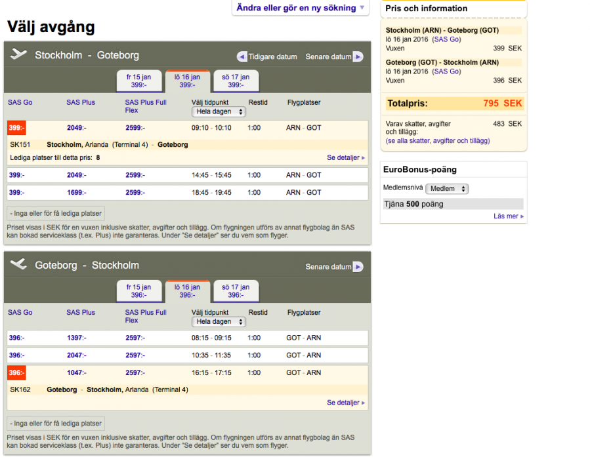Open the 'Ändra eller gör en ny sökning' dropdown
Viewport: 590px width, 459px height.
pyautogui.click(x=301, y=7)
